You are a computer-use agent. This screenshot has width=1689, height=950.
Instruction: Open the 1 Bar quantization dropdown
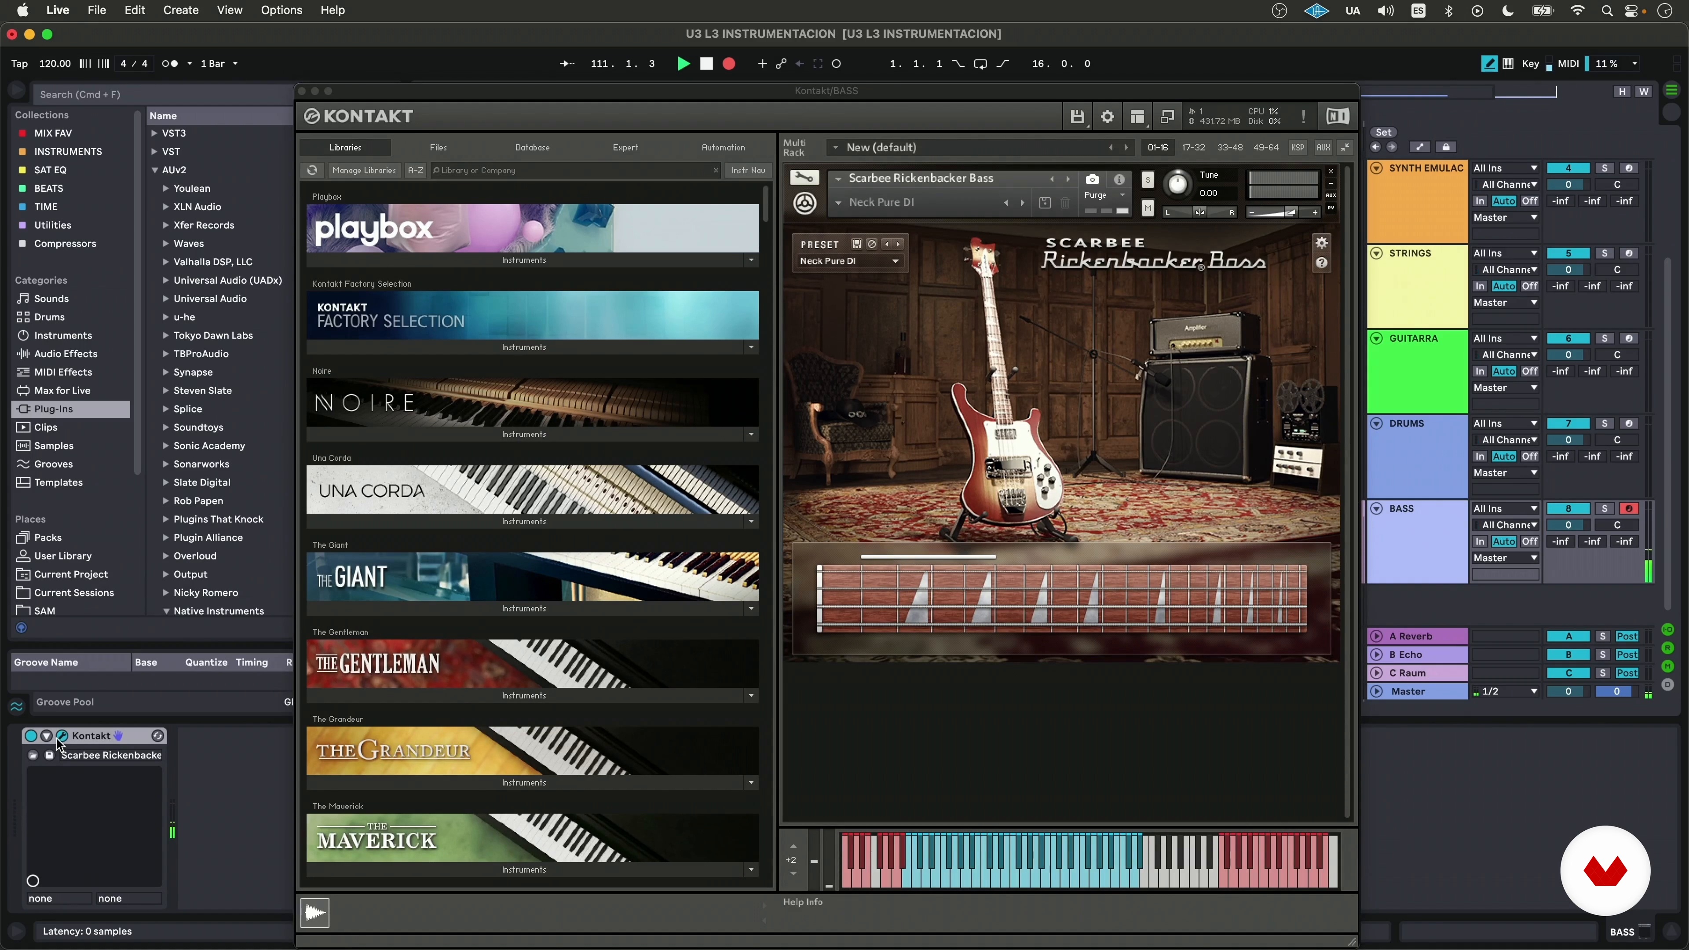tap(219, 64)
